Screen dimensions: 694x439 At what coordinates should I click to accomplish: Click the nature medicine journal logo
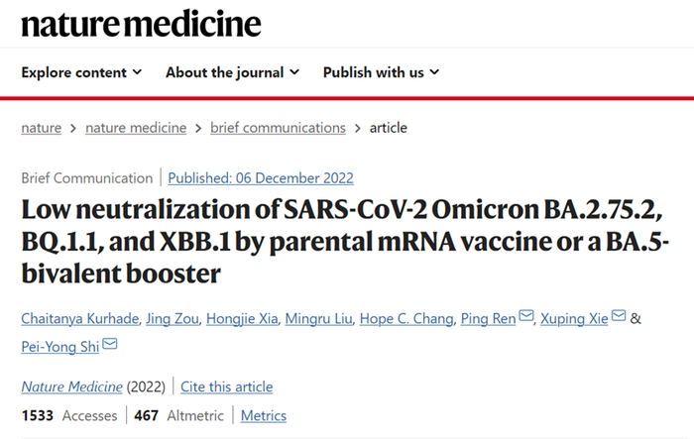click(x=141, y=24)
